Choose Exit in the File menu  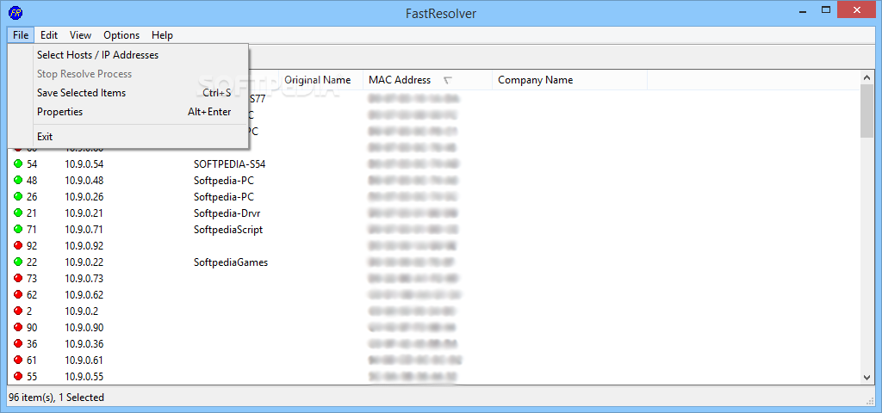(x=128, y=137)
